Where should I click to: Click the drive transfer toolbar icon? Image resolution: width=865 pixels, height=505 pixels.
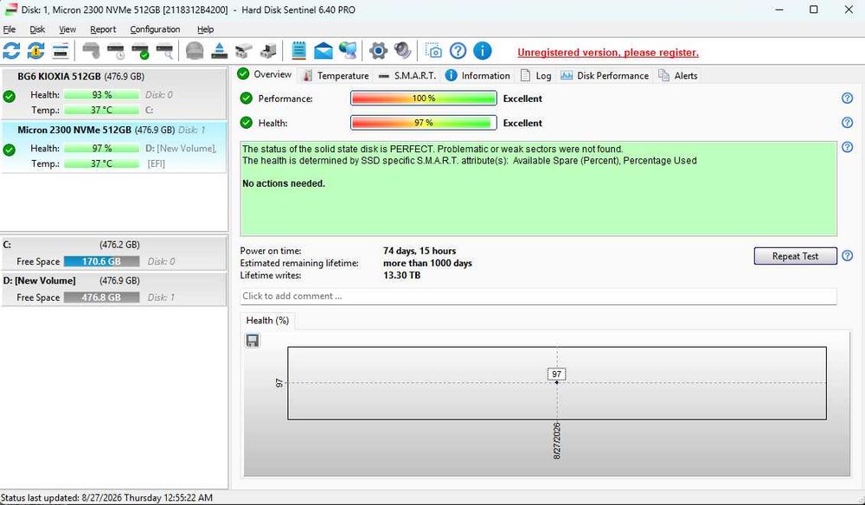point(268,51)
